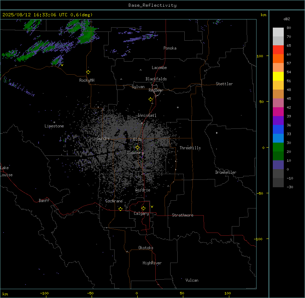305x298 pixels.
Task: Click the Base_Reflectivity title text
Action: pyautogui.click(x=152, y=5)
